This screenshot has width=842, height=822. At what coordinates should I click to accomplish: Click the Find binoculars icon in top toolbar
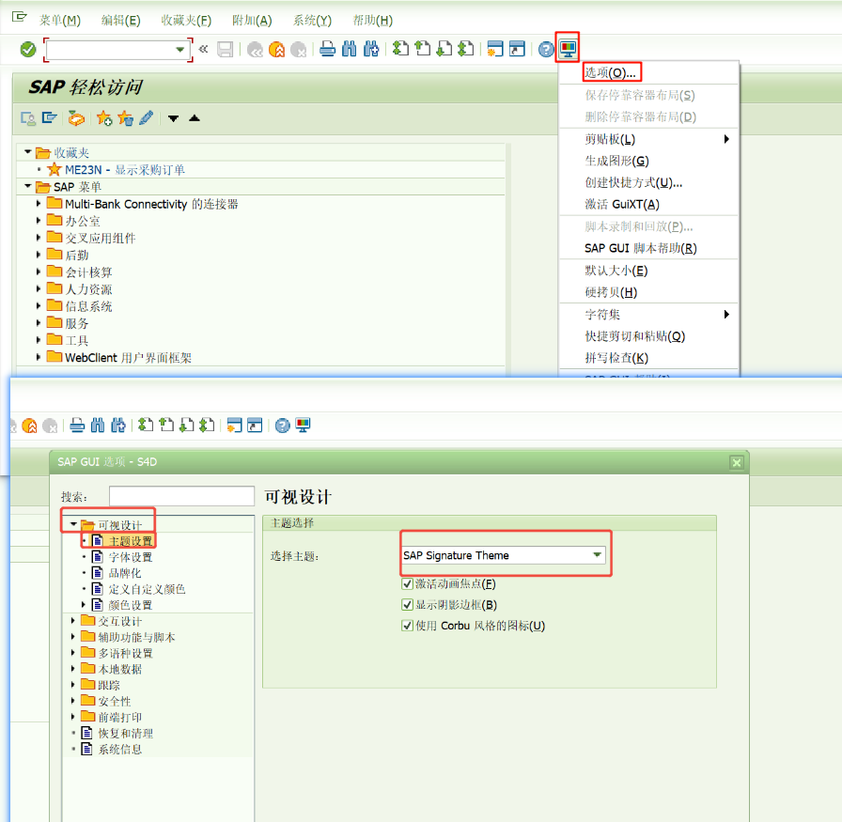click(x=349, y=49)
